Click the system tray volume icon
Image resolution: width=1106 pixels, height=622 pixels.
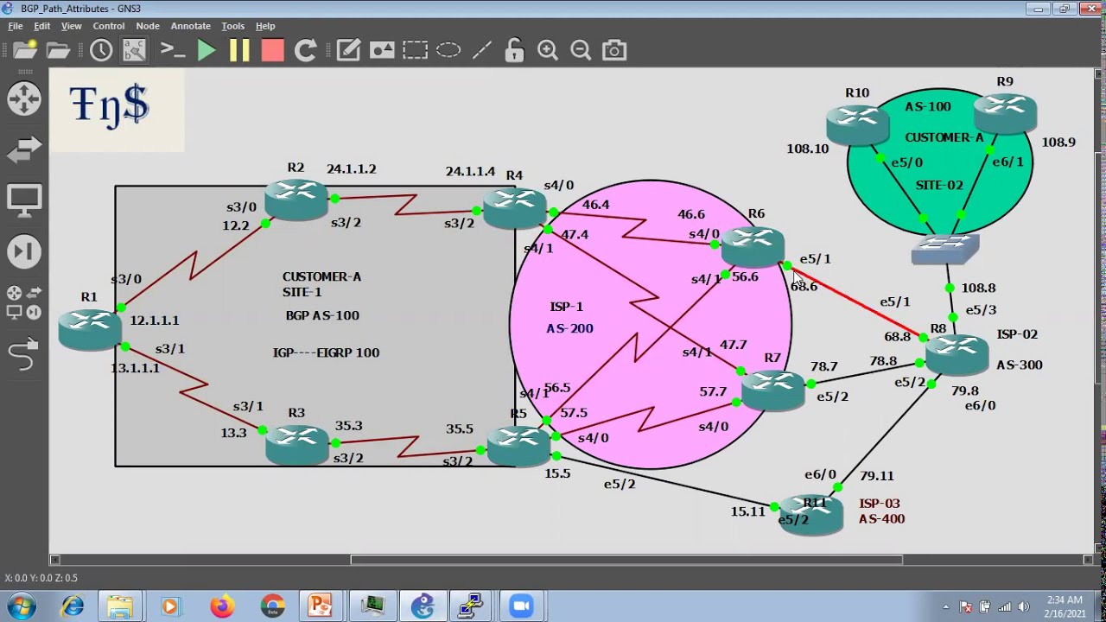(1024, 606)
